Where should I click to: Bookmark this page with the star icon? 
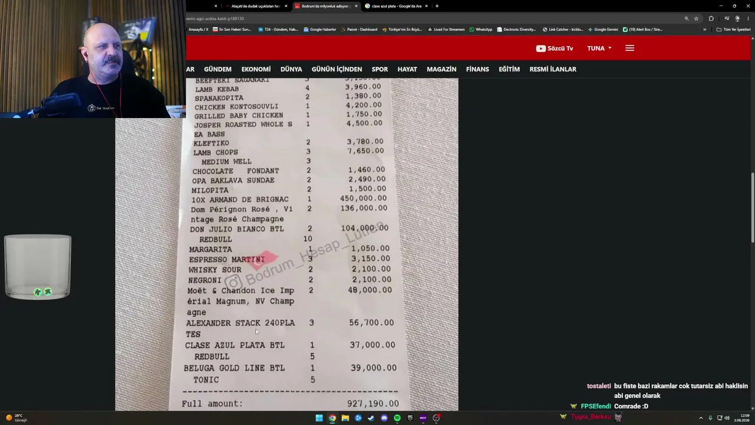(696, 18)
